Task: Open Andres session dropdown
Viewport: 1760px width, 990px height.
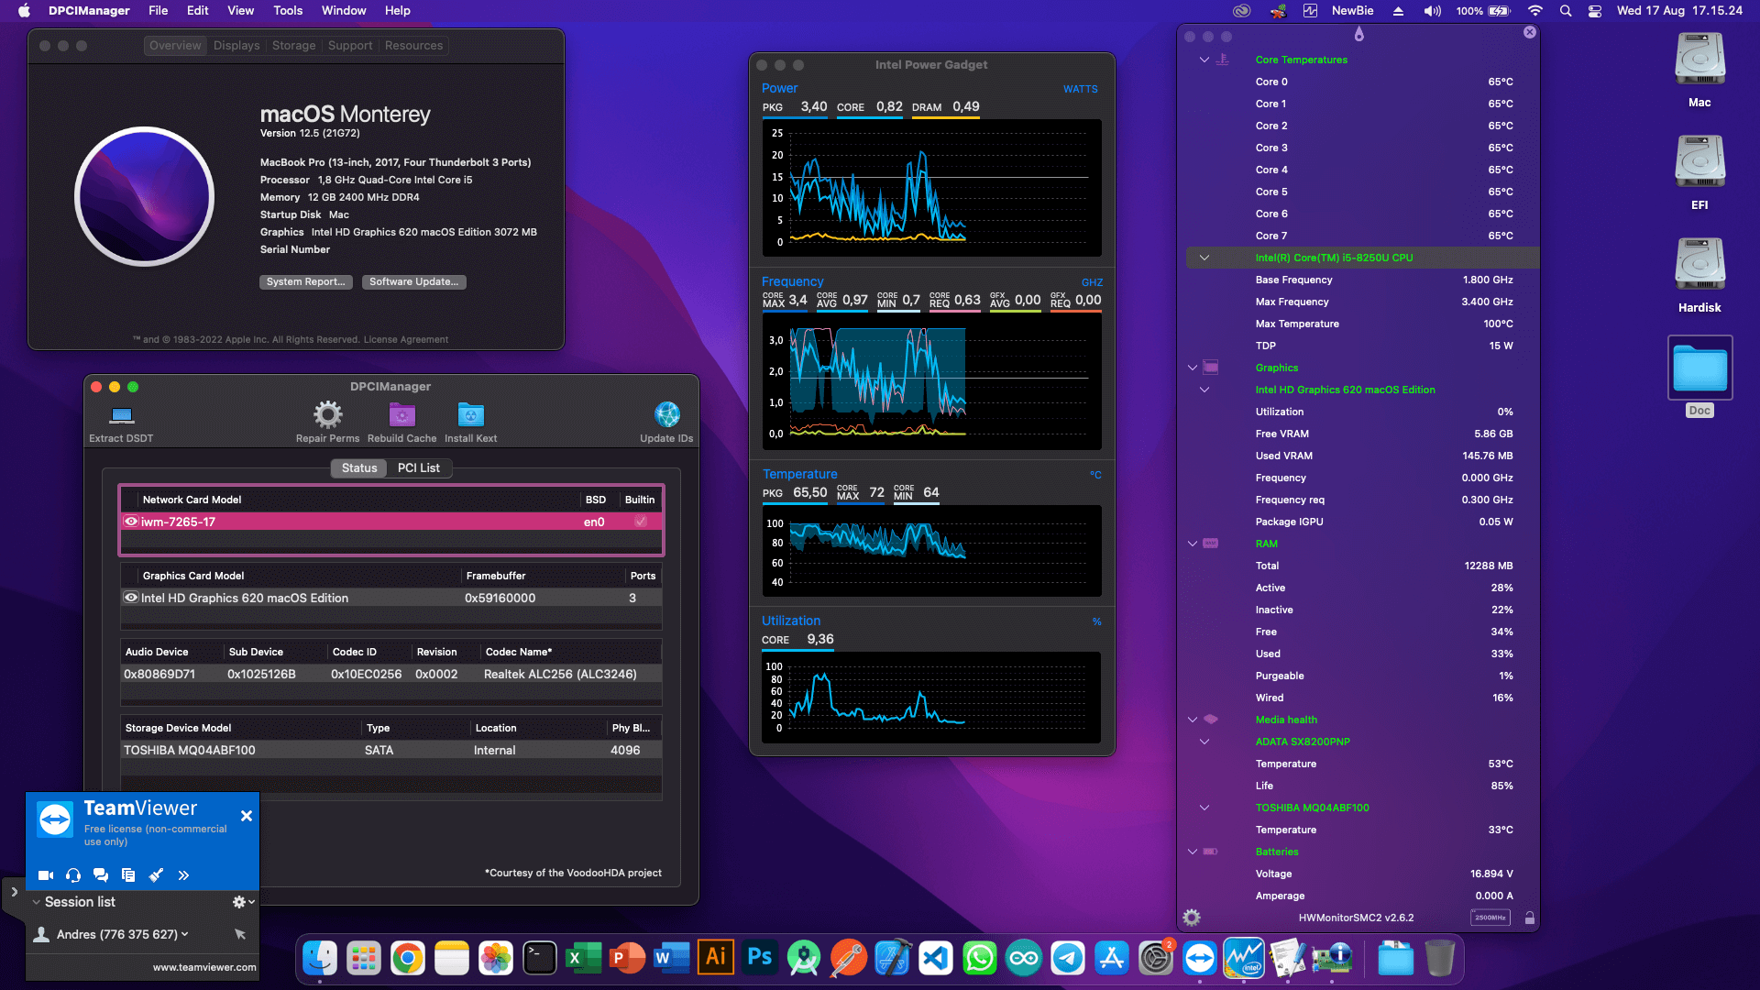Action: (x=185, y=934)
